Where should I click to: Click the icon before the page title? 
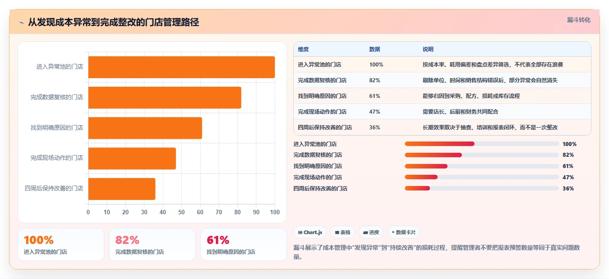21,22
